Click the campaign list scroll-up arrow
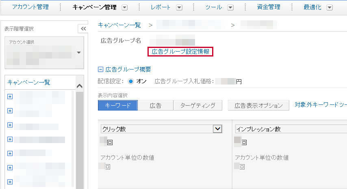Image resolution: width=347 pixels, height=189 pixels. click(80, 86)
